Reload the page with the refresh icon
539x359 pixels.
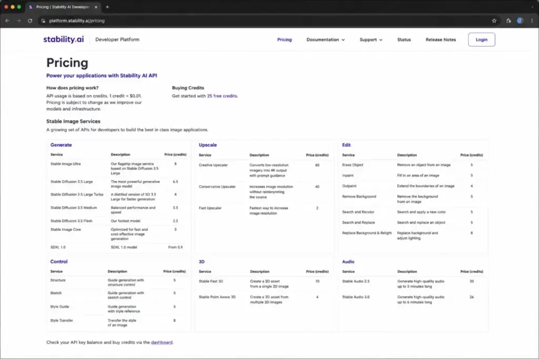point(30,20)
